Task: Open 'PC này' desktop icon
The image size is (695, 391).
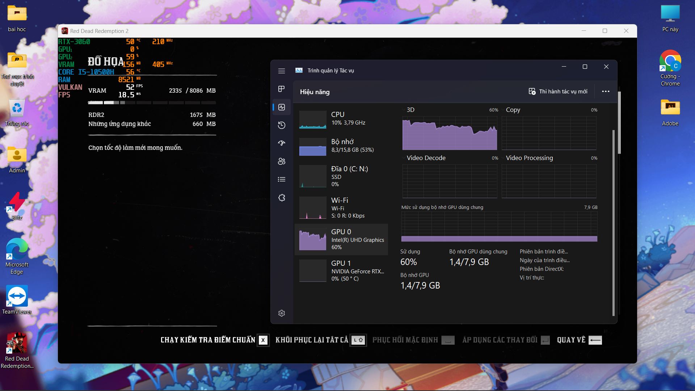Action: click(x=670, y=18)
